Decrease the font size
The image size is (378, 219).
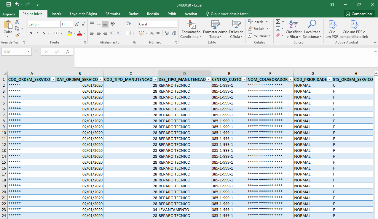[83, 24]
